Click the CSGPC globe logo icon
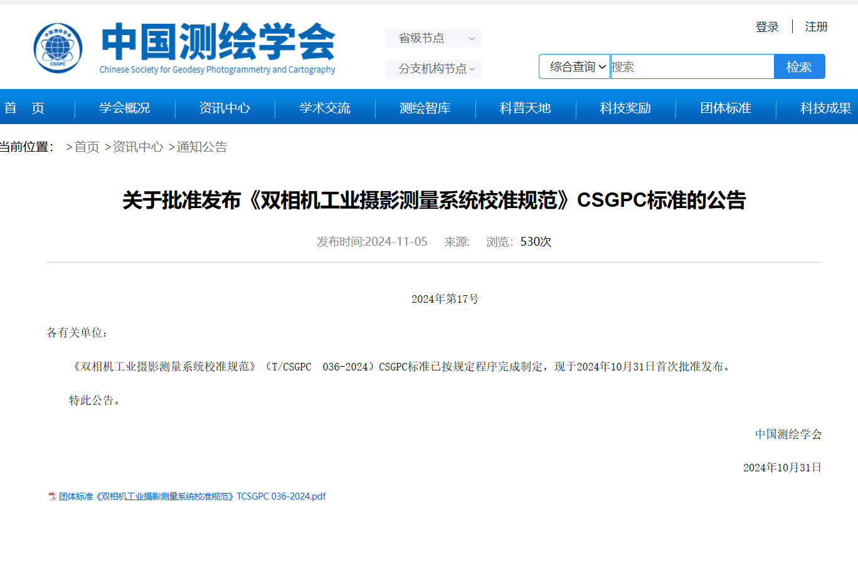Image resolution: width=858 pixels, height=566 pixels. click(58, 48)
